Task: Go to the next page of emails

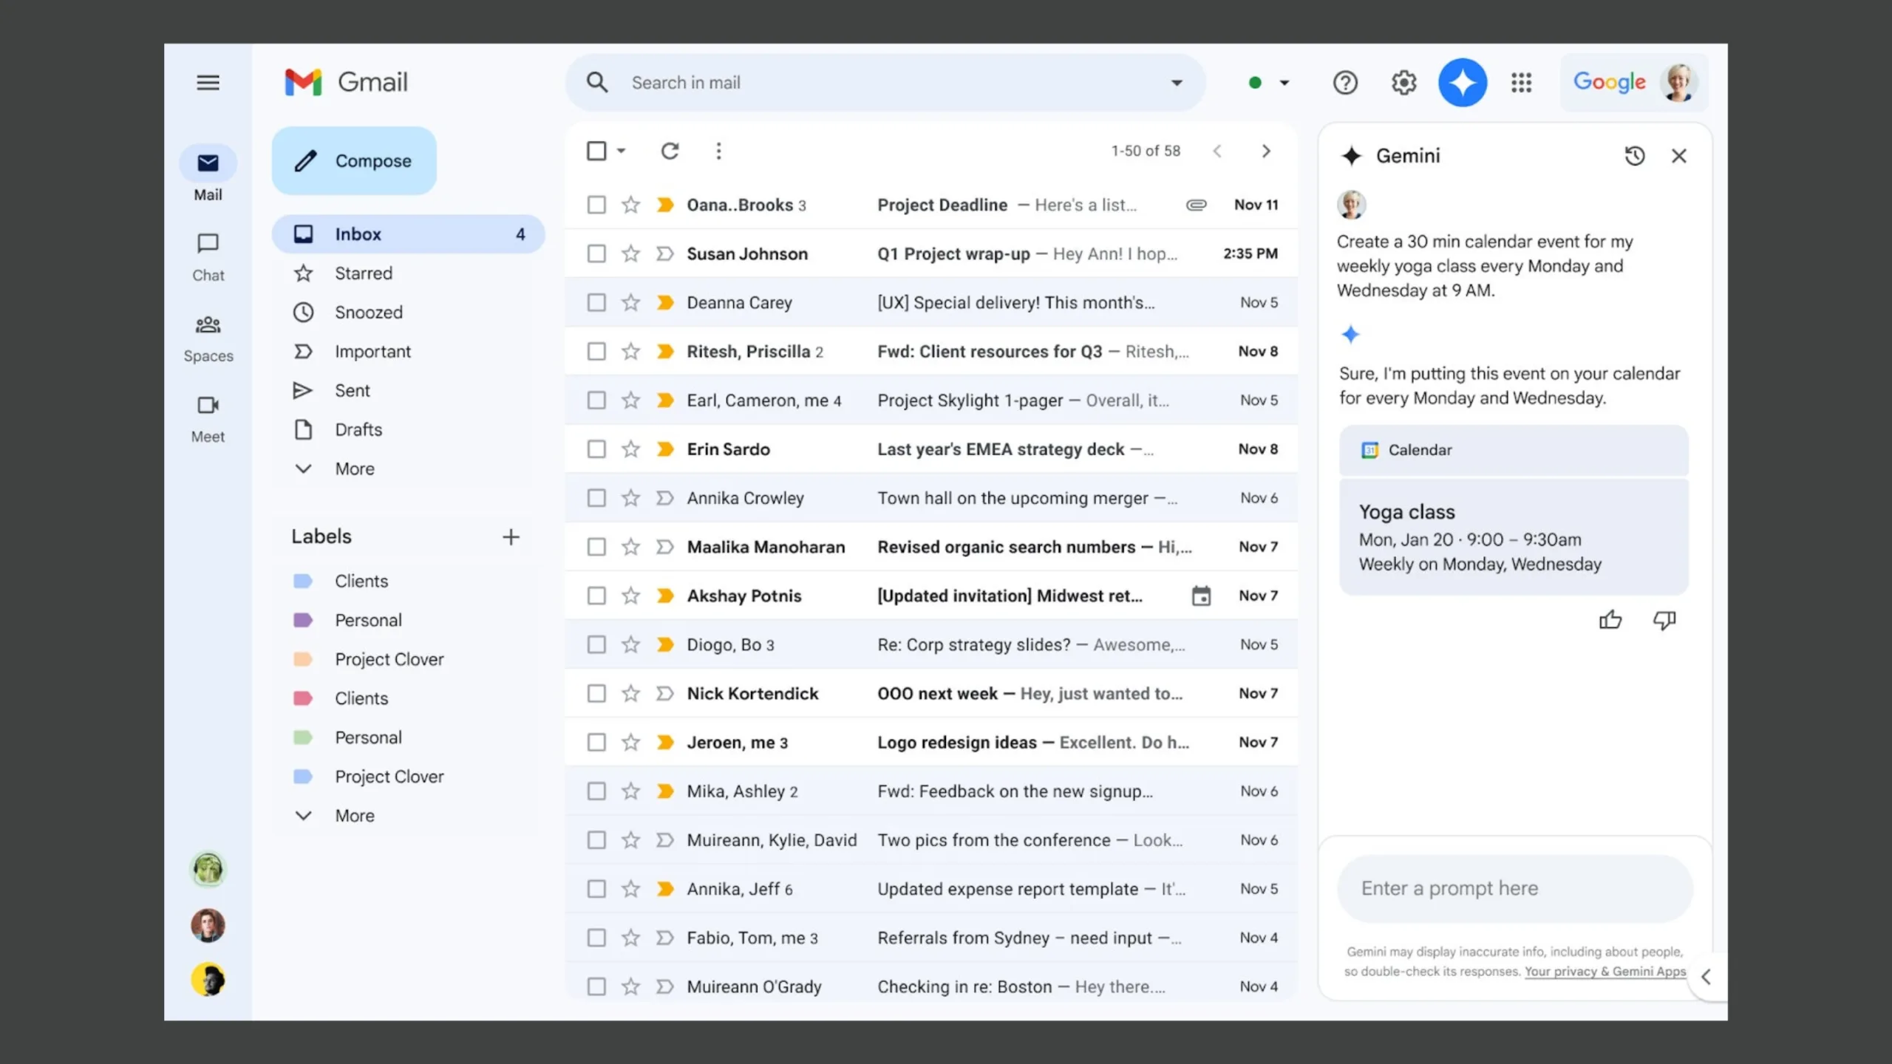Action: 1266,151
